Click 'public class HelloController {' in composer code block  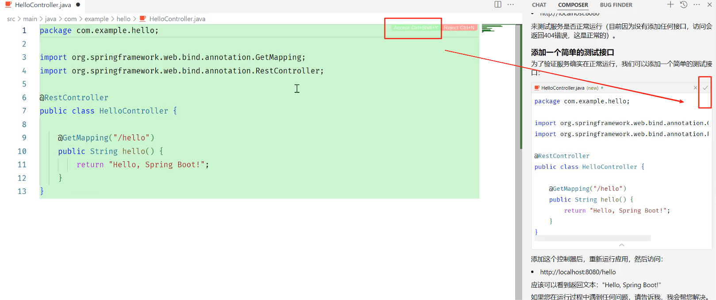click(x=590, y=167)
